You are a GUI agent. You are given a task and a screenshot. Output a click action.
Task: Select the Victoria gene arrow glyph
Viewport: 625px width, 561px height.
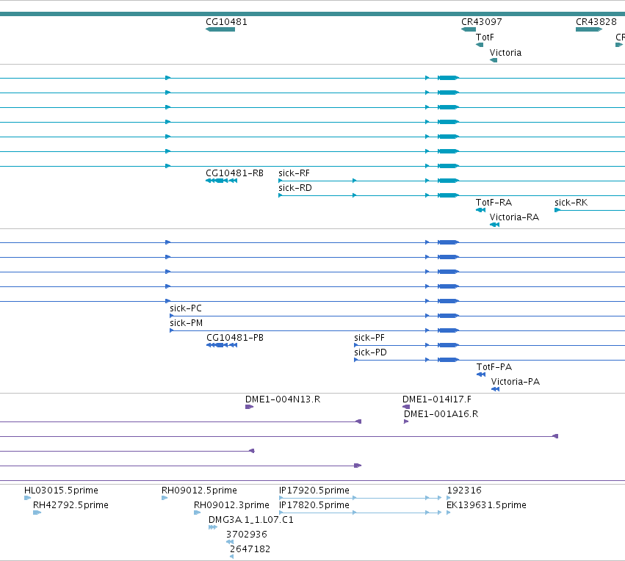494,60
